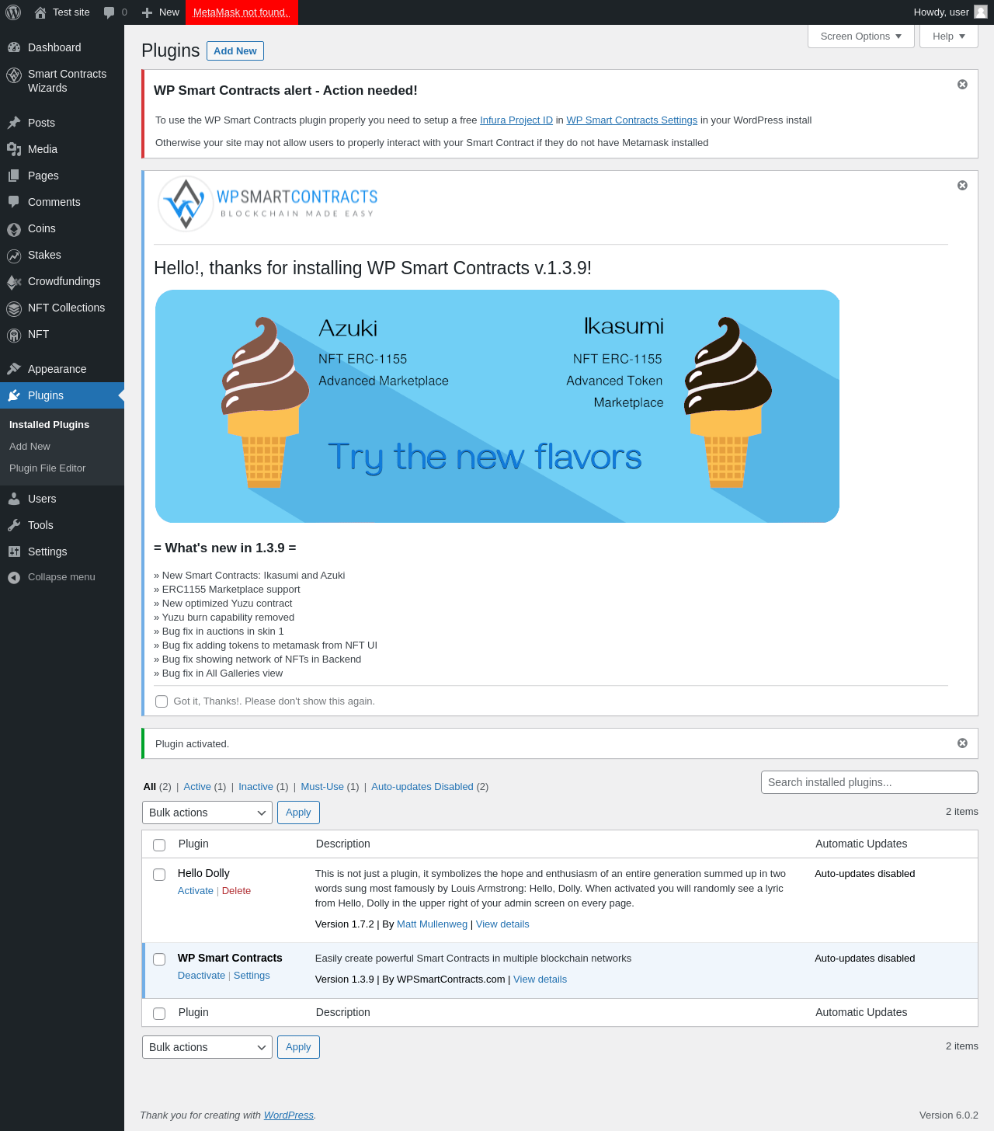Image resolution: width=994 pixels, height=1131 pixels.
Task: Toggle select-all checkbox in table header
Action: pyautogui.click(x=159, y=845)
